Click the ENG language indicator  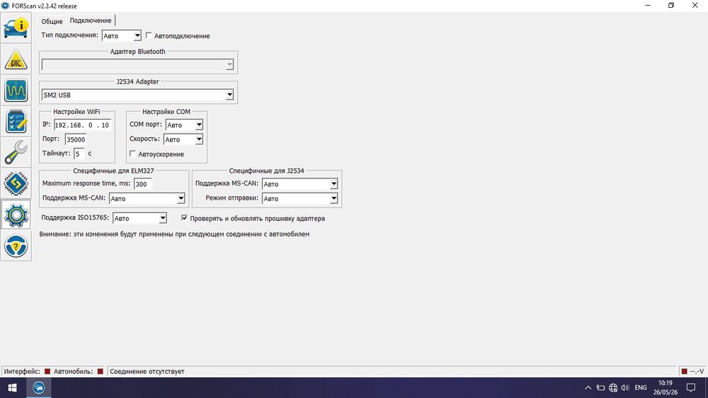click(640, 387)
